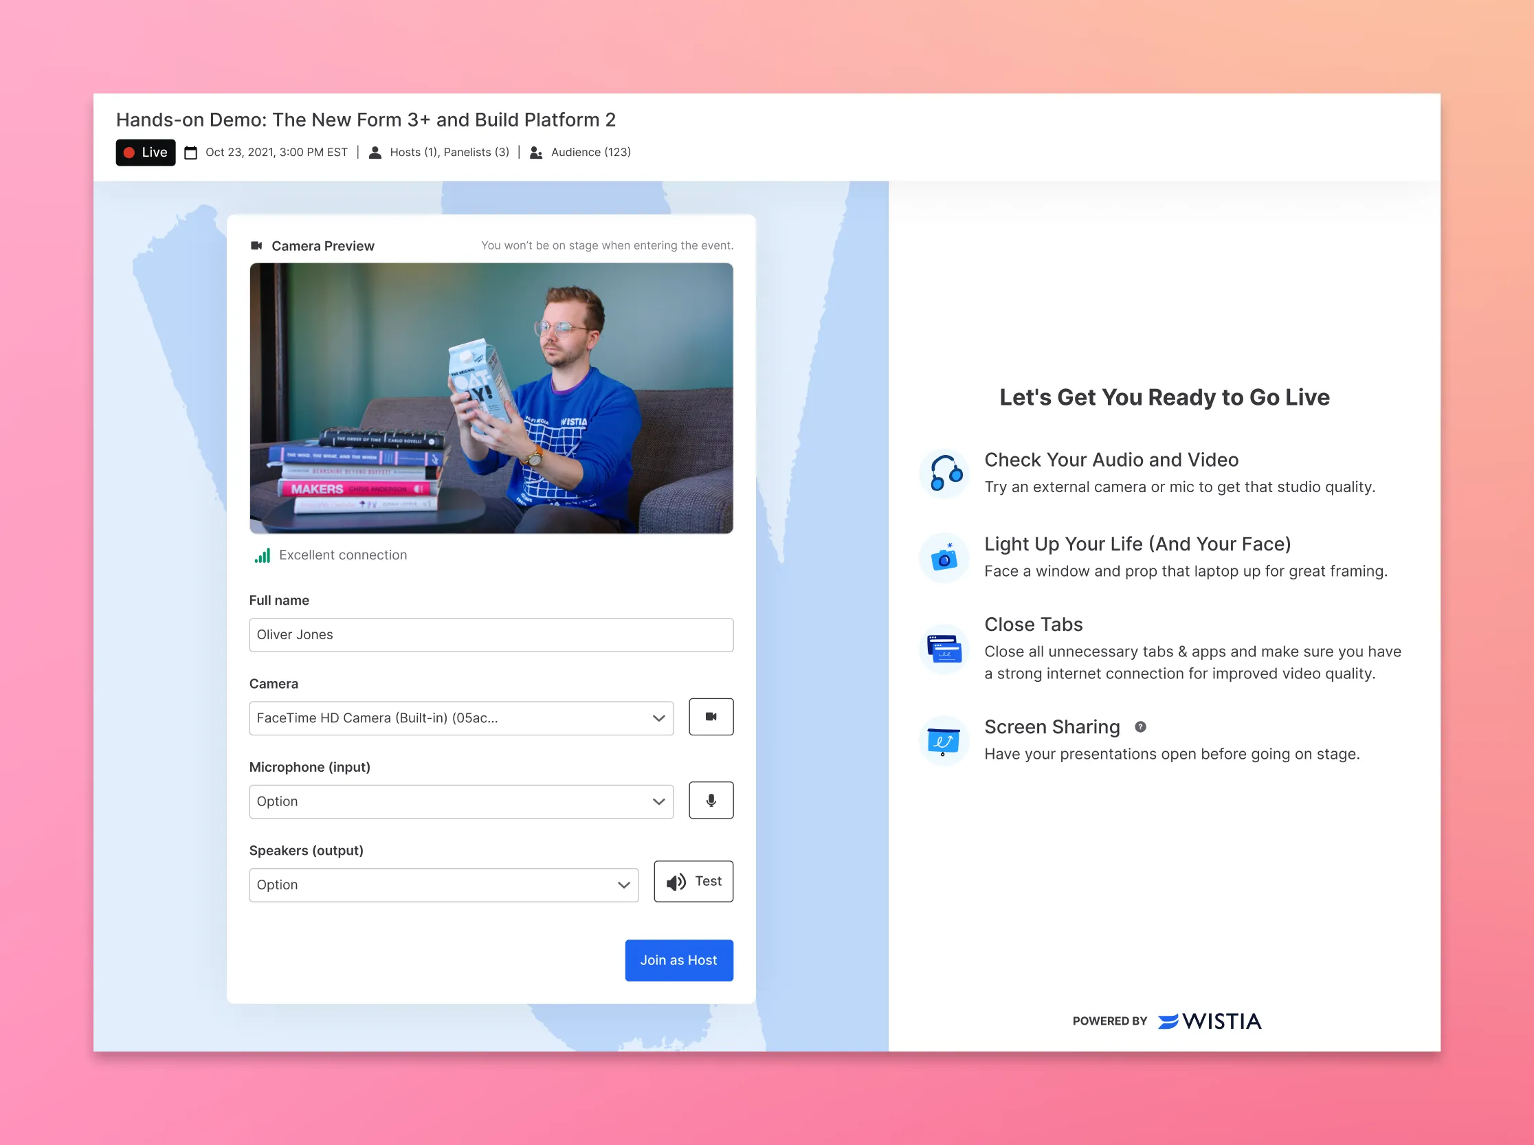1534x1145 pixels.
Task: Click the Screen Sharing presentation icon
Action: [944, 741]
